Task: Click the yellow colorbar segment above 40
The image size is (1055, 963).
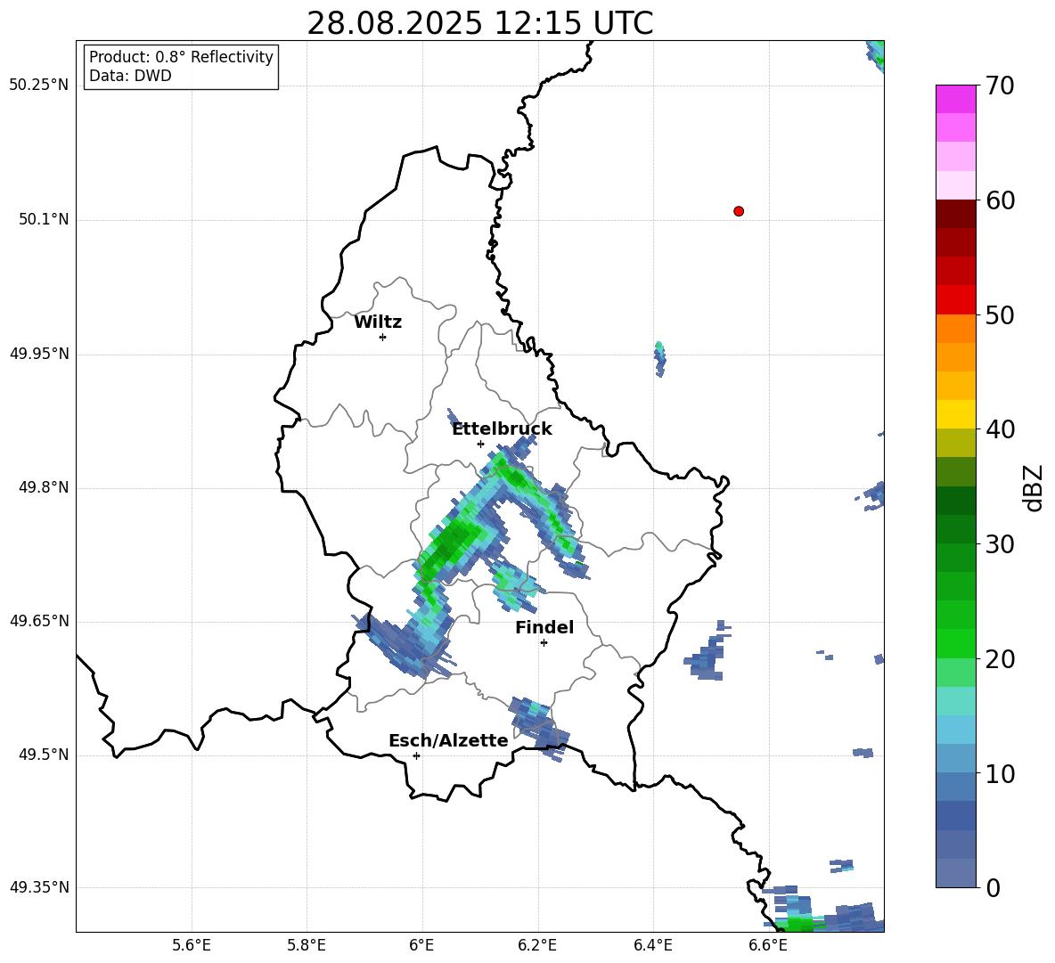Action: coord(955,414)
